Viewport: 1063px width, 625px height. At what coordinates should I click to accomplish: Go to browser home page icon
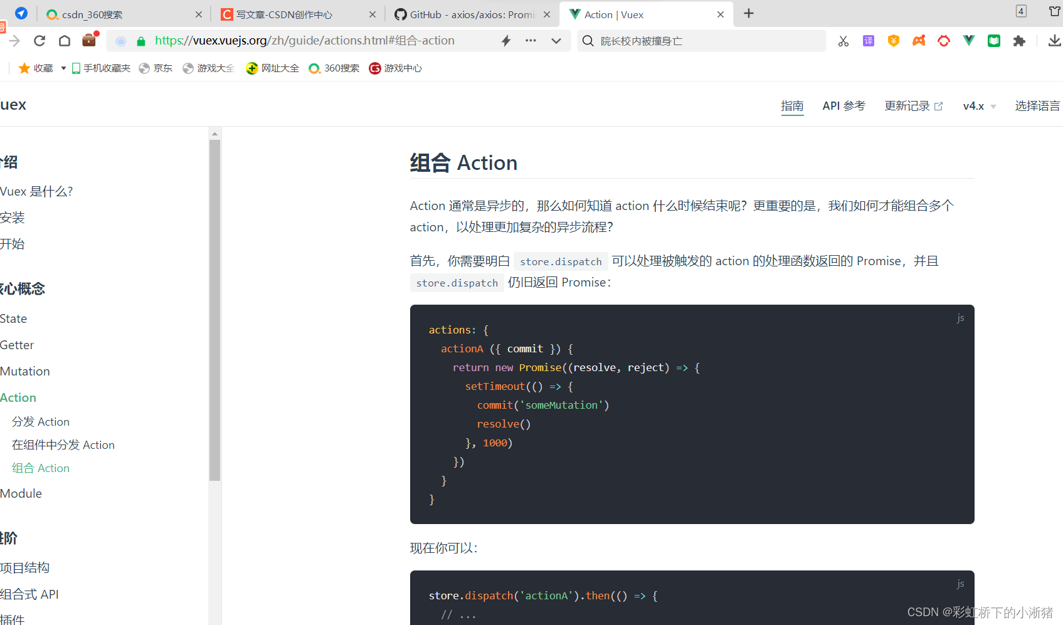(64, 41)
